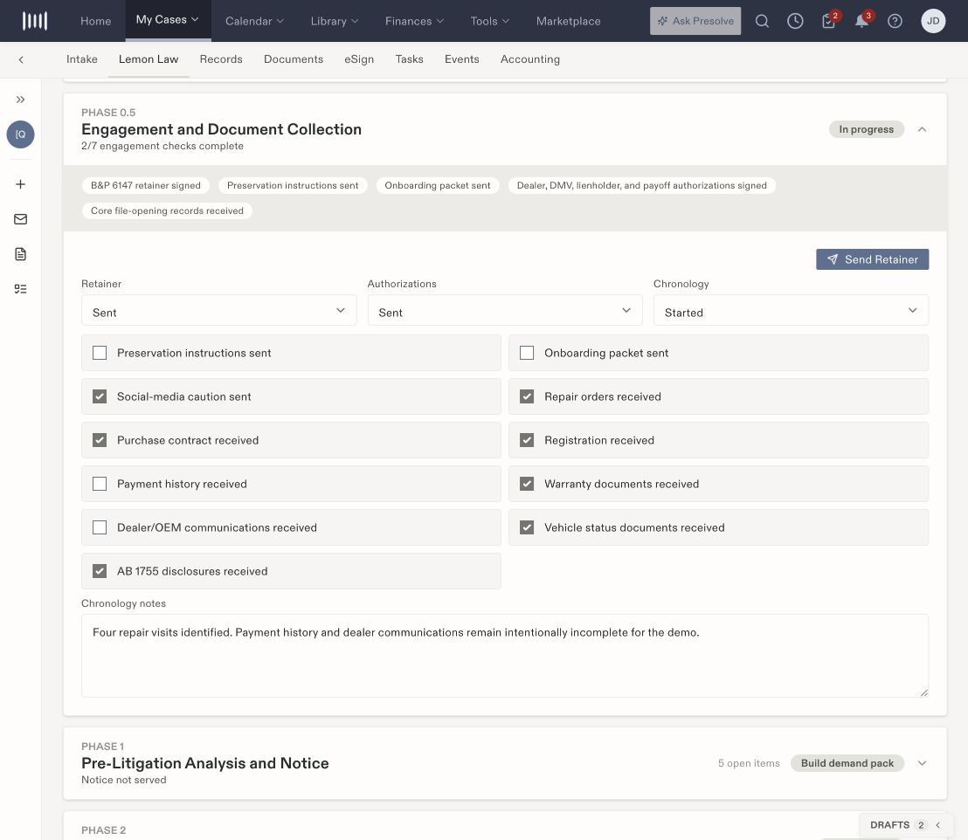The height and width of the screenshot is (840, 968).
Task: Go back with left chevron icon
Action: [x=21, y=60]
